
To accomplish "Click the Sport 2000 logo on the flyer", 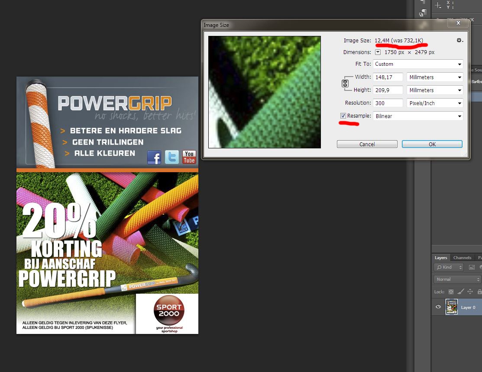I will point(168,310).
